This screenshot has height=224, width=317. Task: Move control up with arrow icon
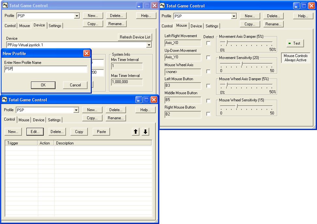coord(135,132)
